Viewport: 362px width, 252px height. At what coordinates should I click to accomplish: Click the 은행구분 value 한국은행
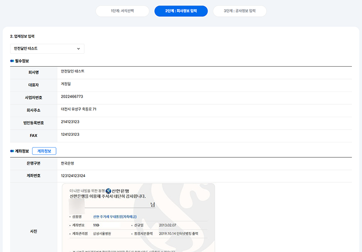click(67, 163)
